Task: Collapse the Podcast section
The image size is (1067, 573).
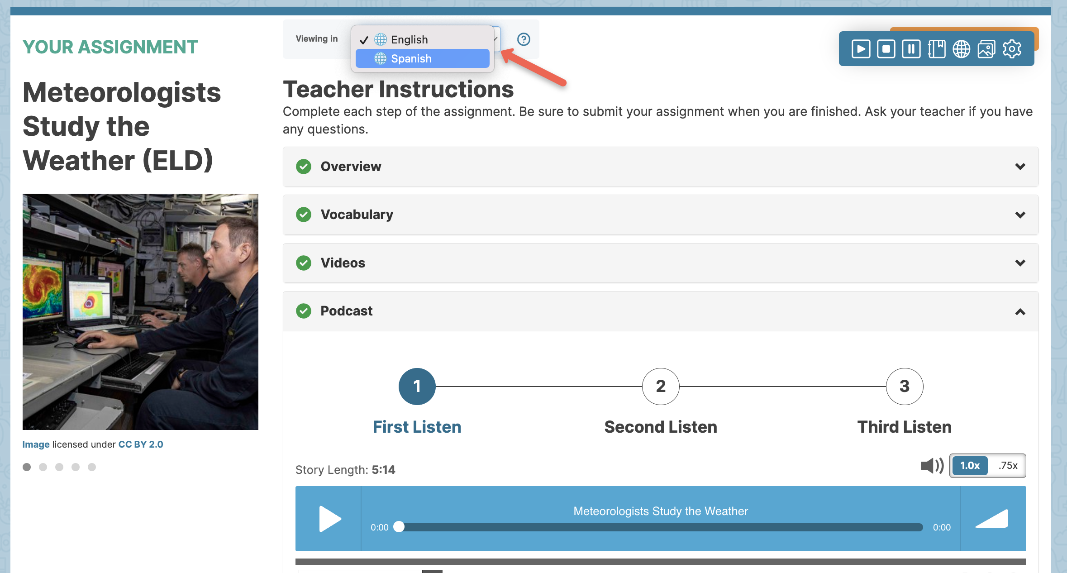Action: tap(660, 311)
